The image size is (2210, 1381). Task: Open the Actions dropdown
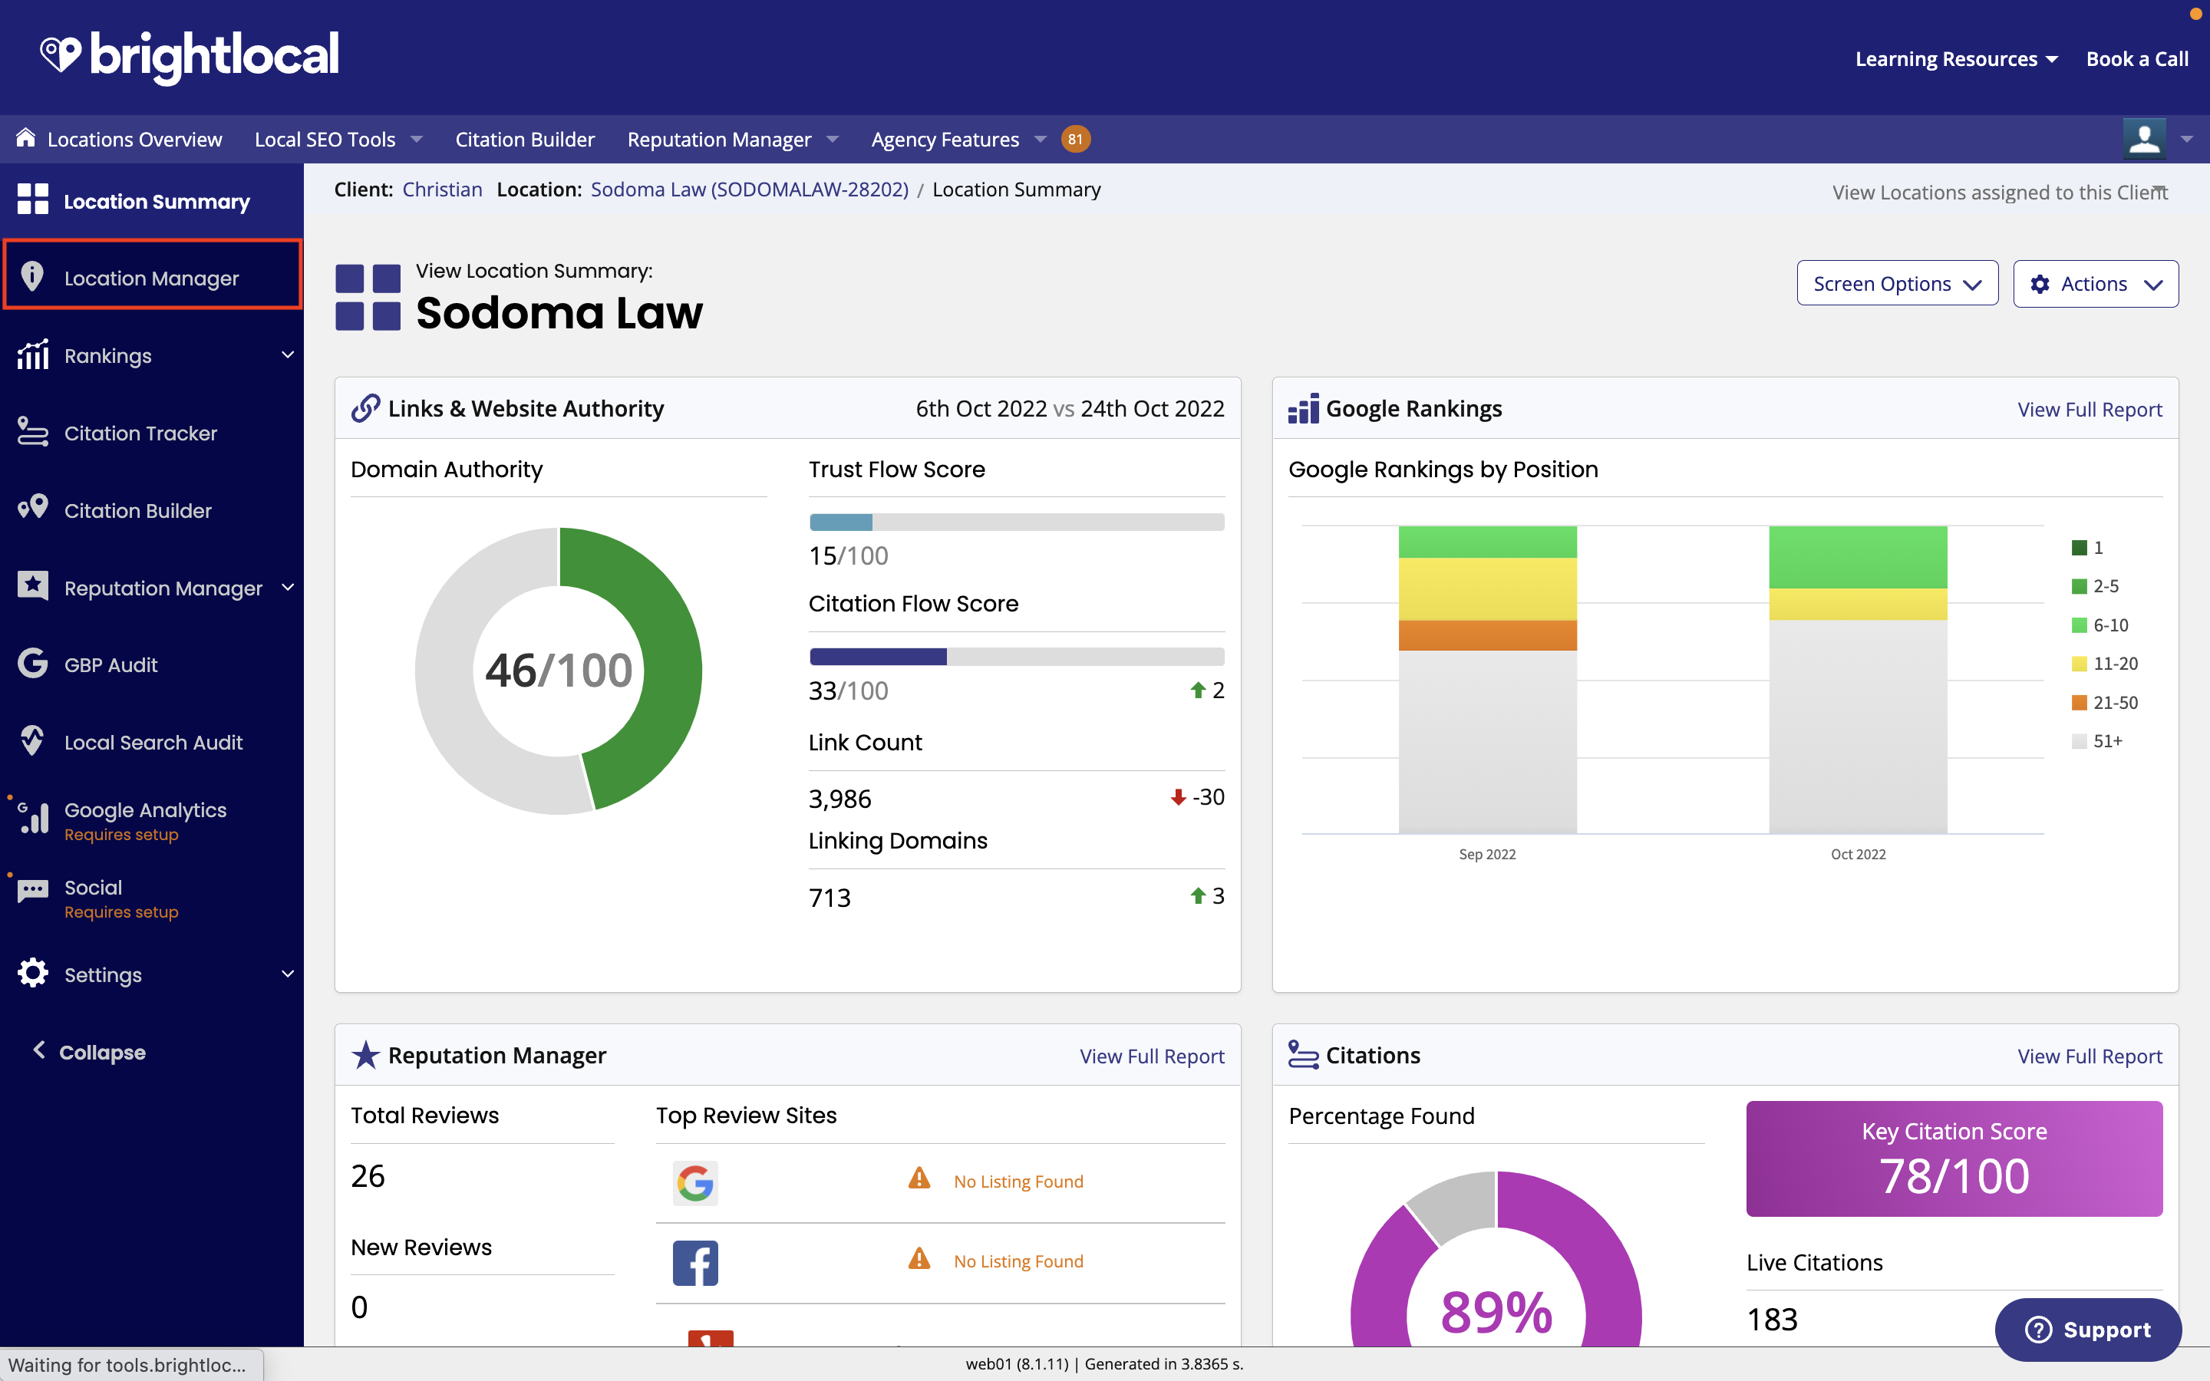click(2095, 283)
